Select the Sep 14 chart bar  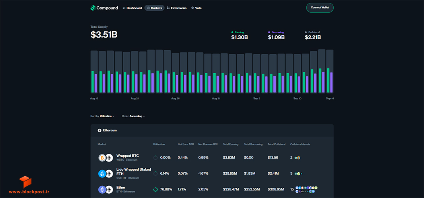(330, 71)
